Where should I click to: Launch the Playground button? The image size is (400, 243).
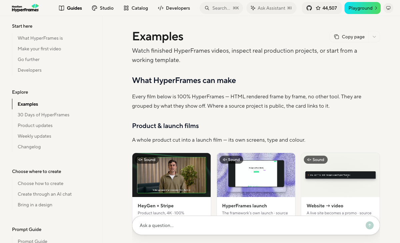click(362, 8)
